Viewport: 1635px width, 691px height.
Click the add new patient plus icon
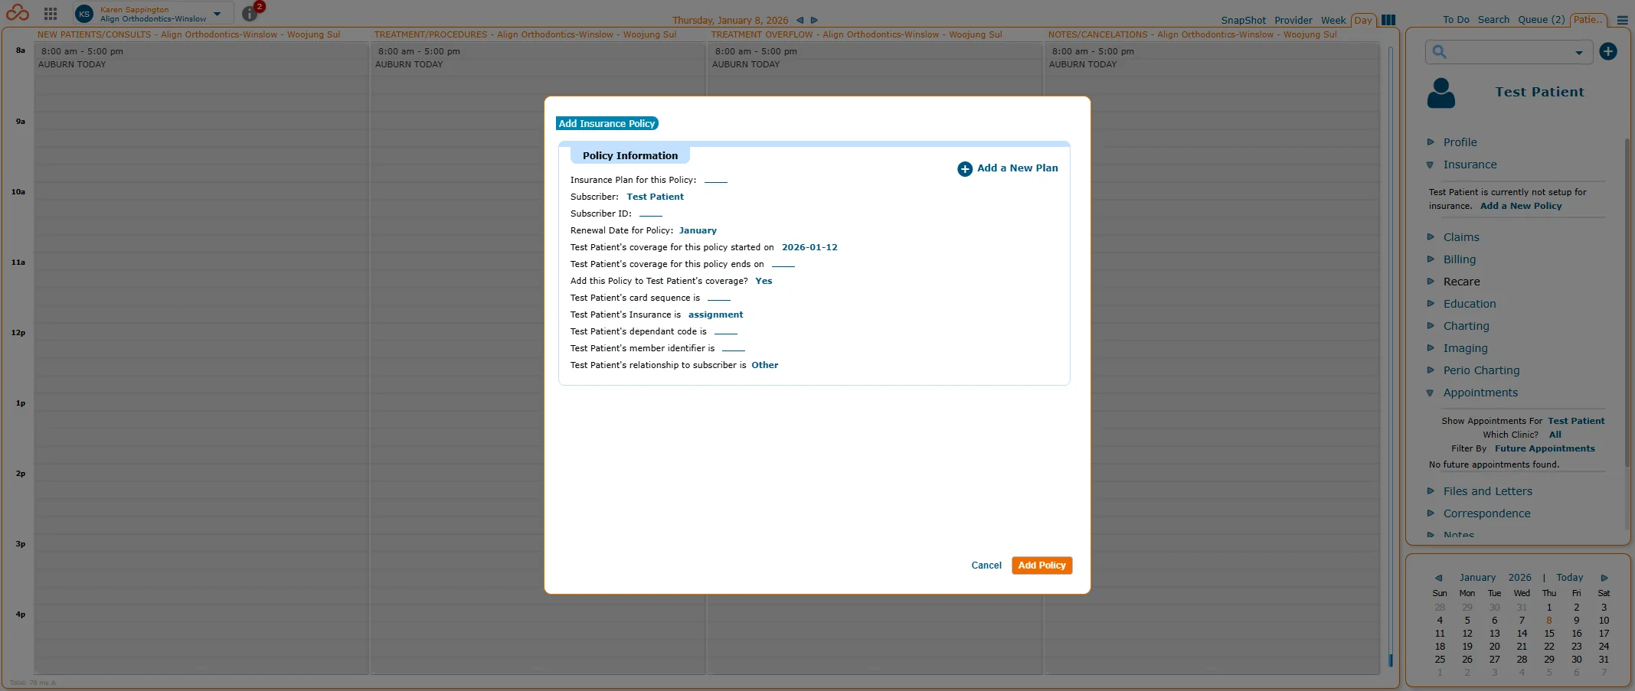(1607, 51)
